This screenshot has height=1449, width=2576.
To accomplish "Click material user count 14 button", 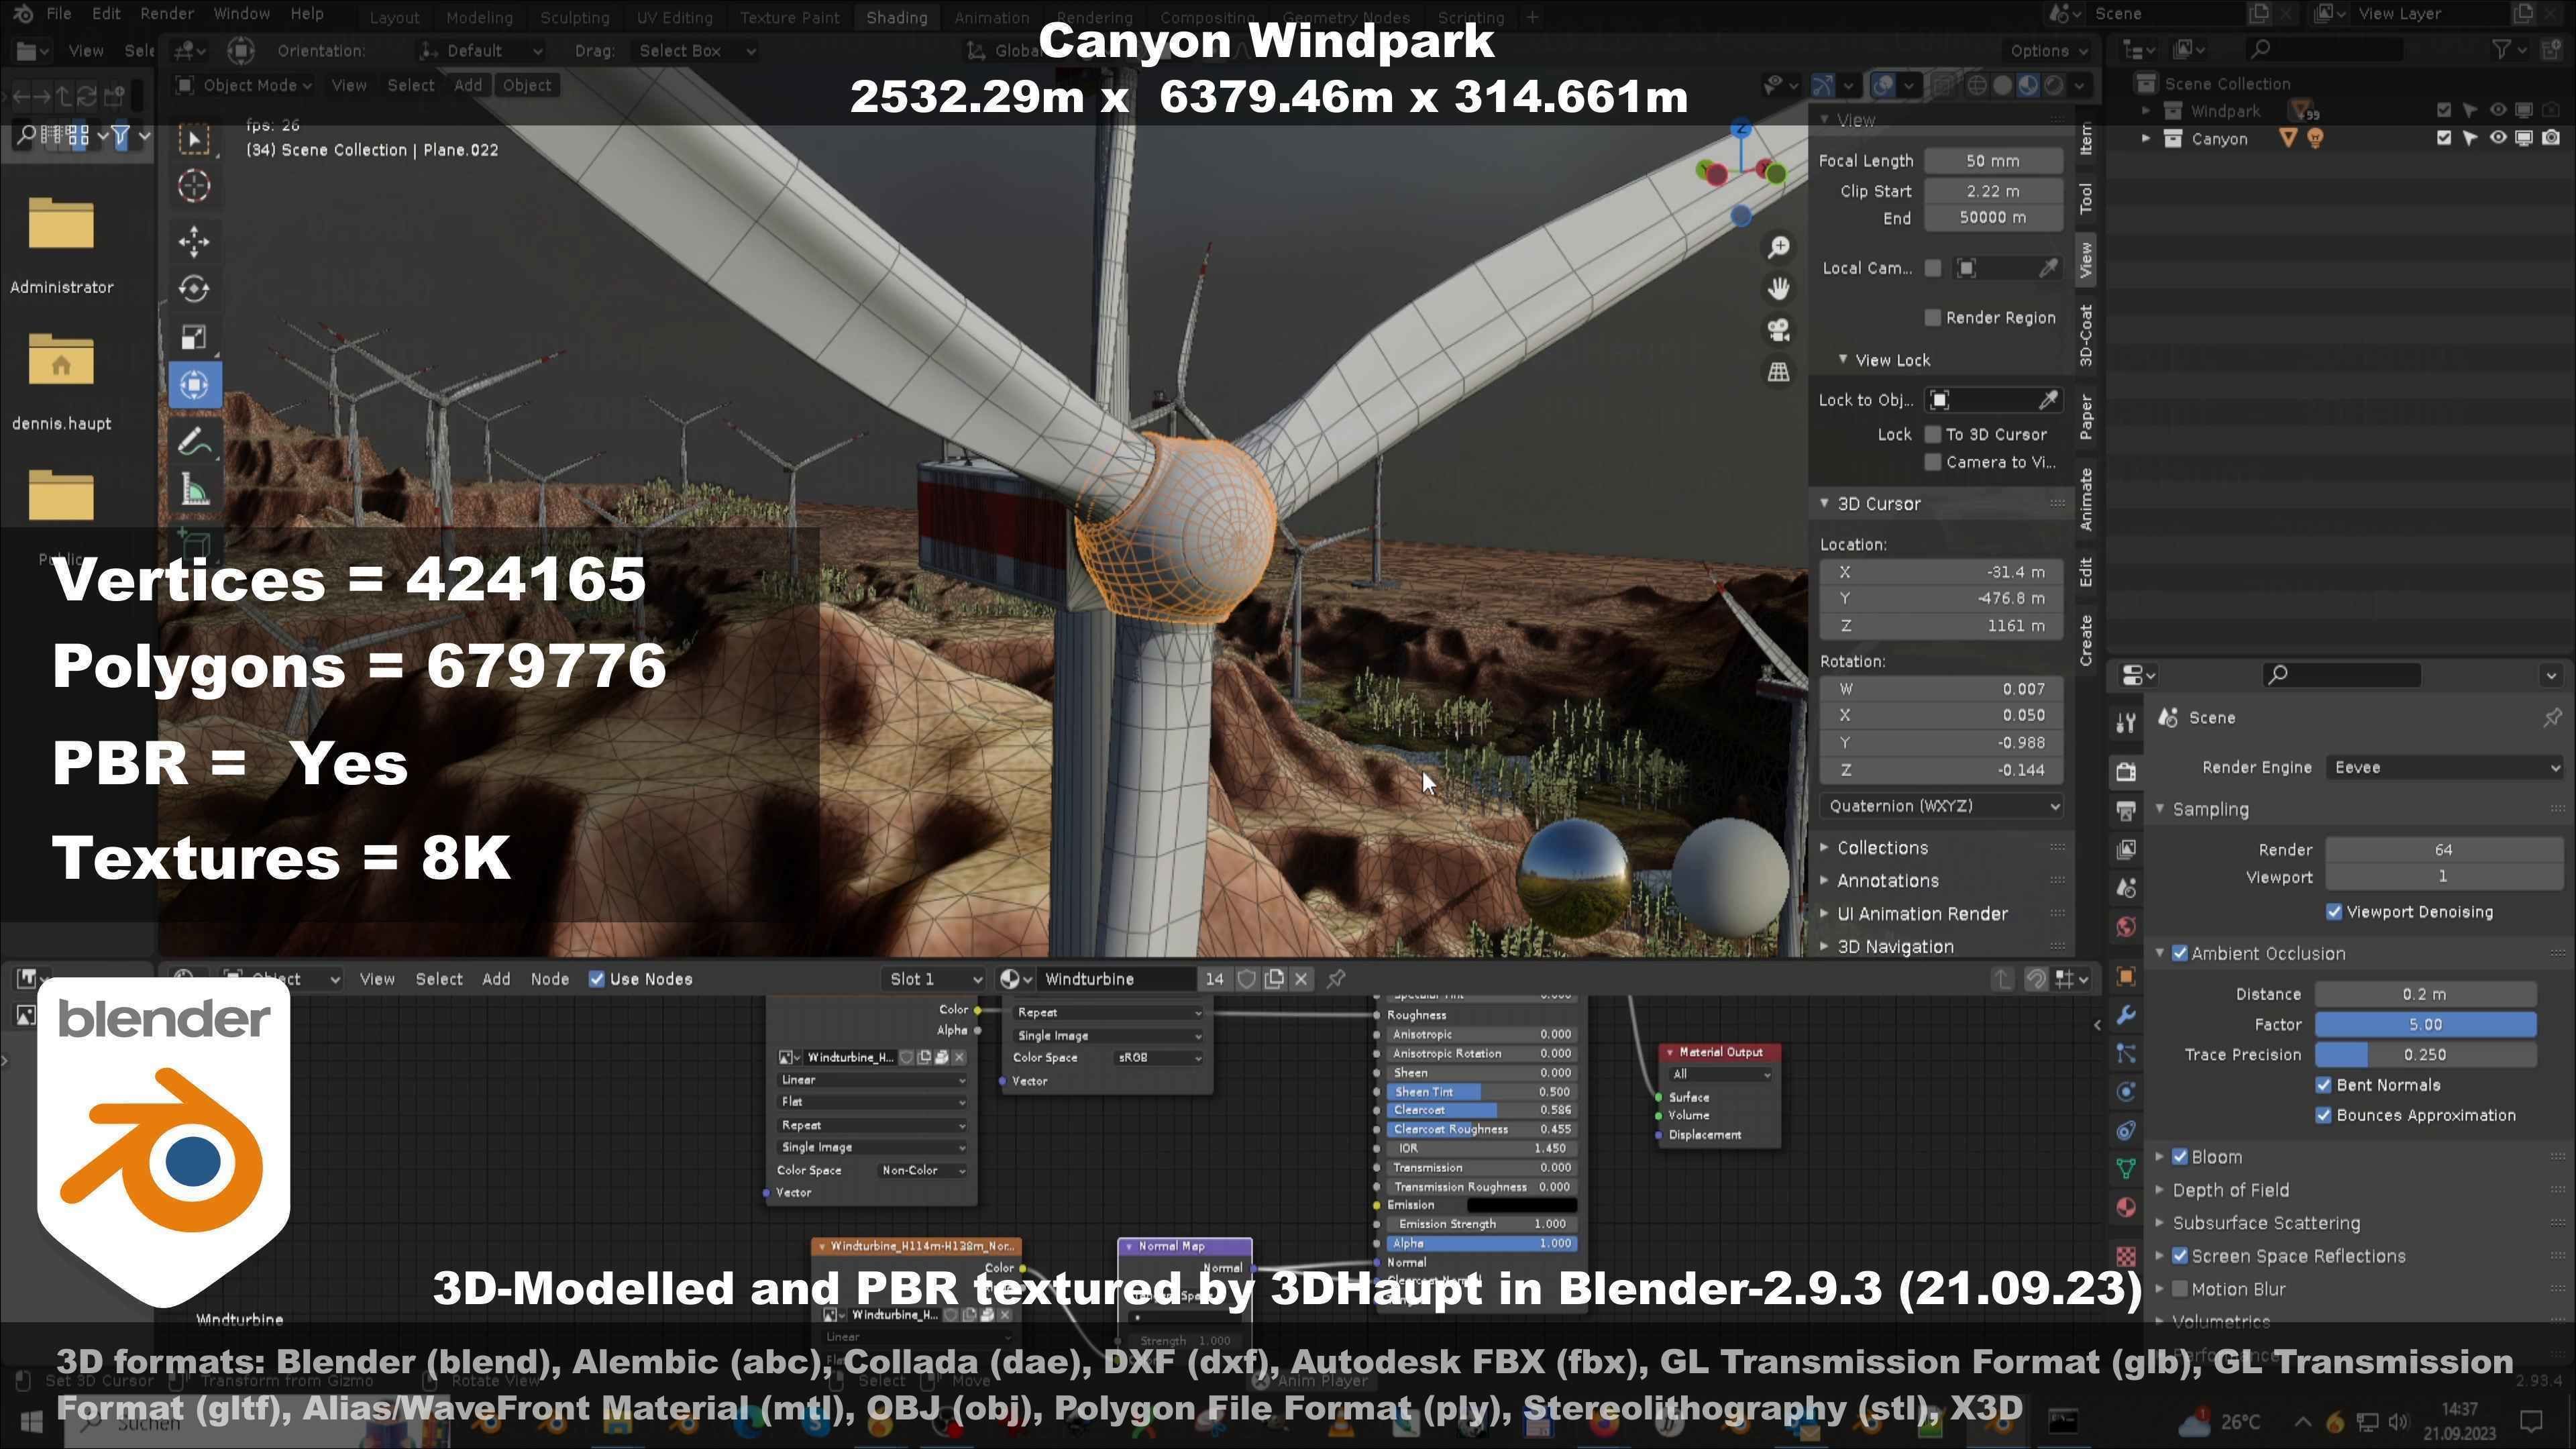I will (1214, 979).
